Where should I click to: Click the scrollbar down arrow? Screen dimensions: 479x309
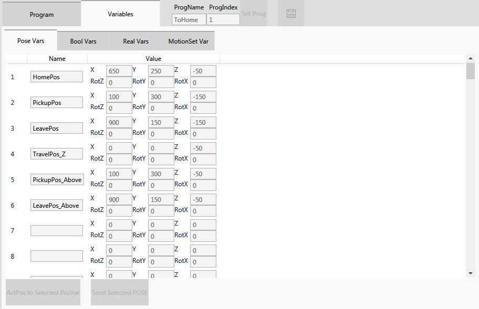(470, 273)
